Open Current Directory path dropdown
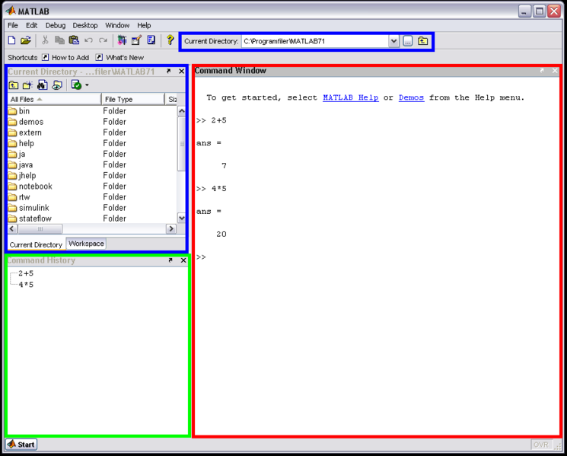The width and height of the screenshot is (567, 456). 393,41
